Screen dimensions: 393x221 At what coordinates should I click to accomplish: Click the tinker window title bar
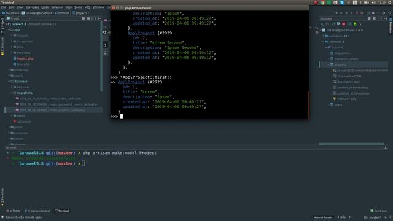pos(210,8)
